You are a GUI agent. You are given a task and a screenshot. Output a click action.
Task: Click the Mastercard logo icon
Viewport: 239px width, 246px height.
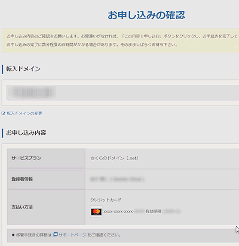[96, 212]
